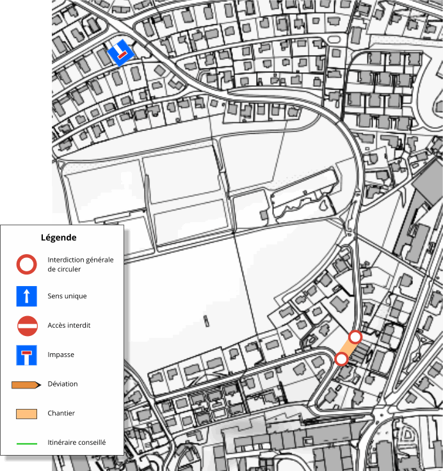Image resolution: width=443 pixels, height=471 pixels.
Task: Click the "Déviation" legend label
Action: [63, 384]
